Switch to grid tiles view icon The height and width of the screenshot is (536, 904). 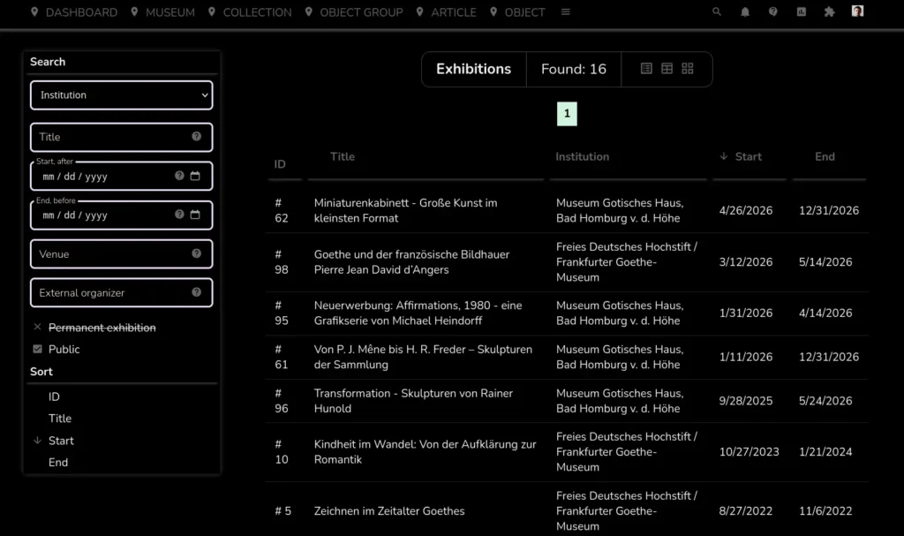687,69
